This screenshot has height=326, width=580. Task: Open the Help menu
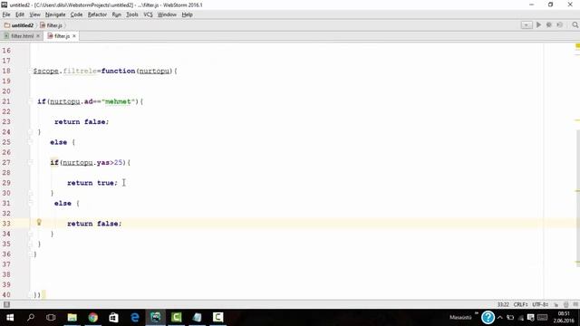coord(188,14)
